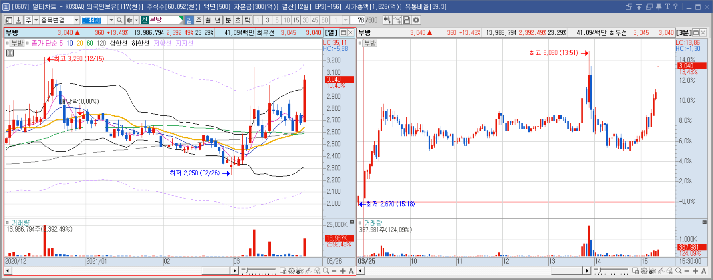Viewport: 713px width, 280px height.
Task: Click the chart settings gear in the top toolbar
Action: click(416, 20)
